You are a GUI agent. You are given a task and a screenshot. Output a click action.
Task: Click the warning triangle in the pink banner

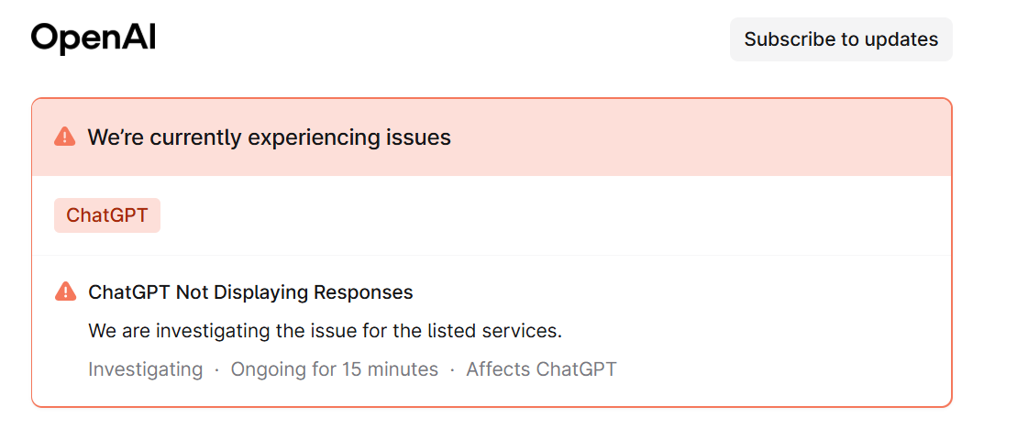(x=65, y=137)
